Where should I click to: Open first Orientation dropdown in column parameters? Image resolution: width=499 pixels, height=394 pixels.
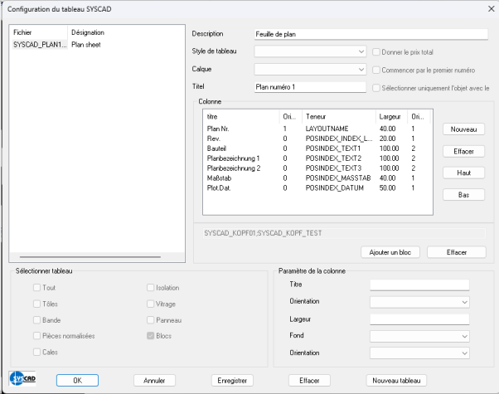point(419,302)
